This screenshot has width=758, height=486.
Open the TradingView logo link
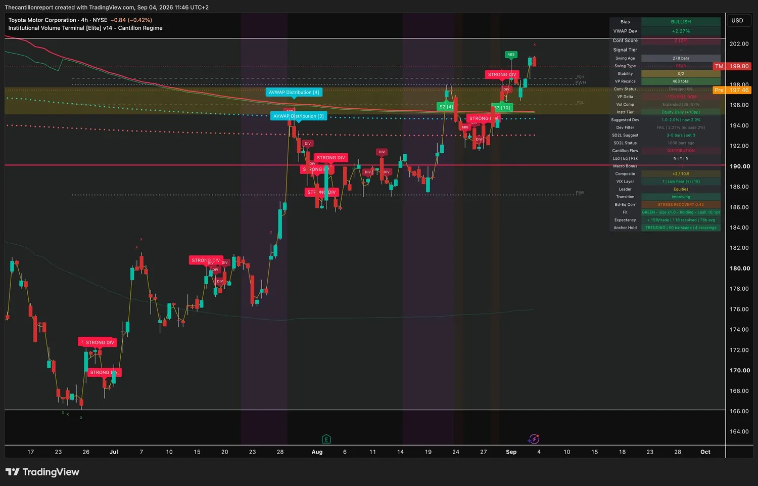point(42,472)
